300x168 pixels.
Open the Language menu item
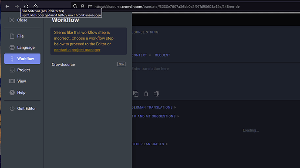(x=22, y=48)
